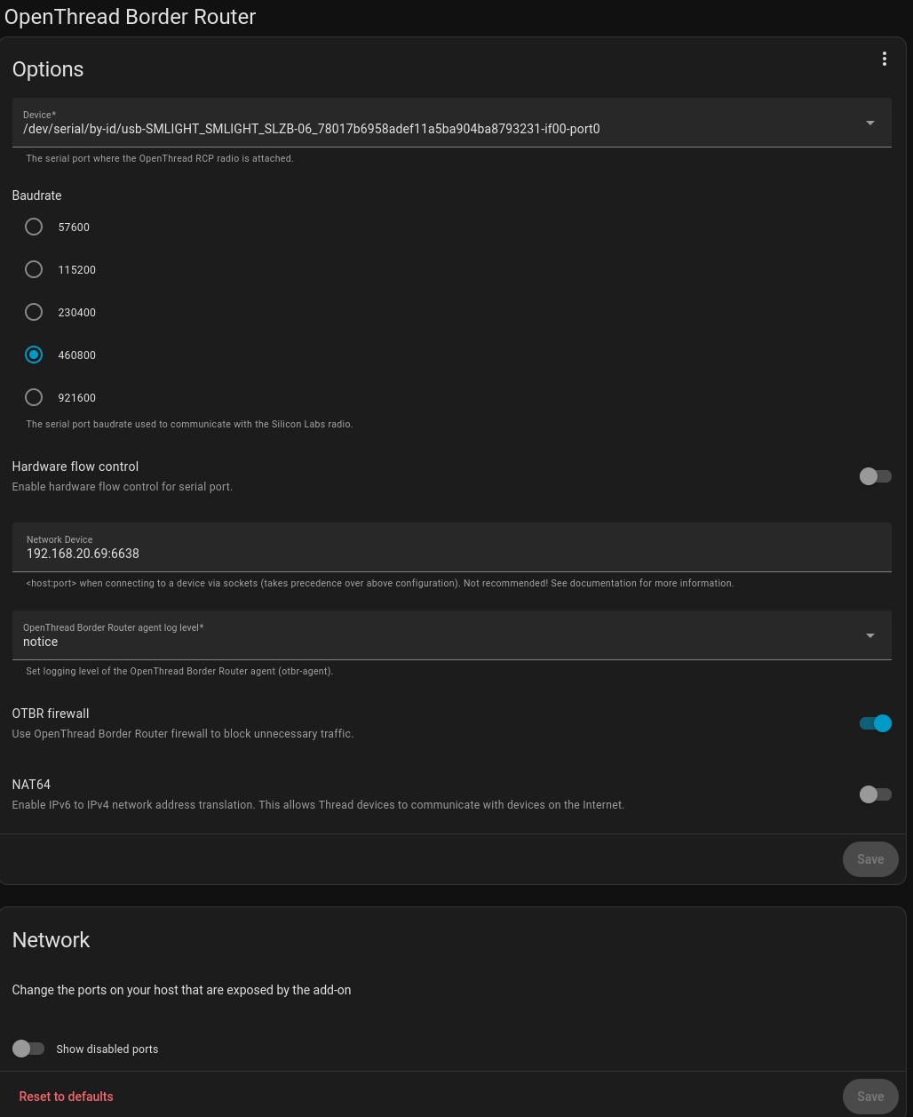The width and height of the screenshot is (913, 1117).
Task: Choose the 230400 baudrate
Action: click(x=34, y=312)
